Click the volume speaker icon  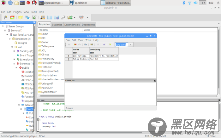point(195,3)
